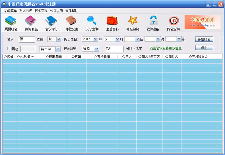
Task: Close the 中国好宝贝起名 window
Action: pyautogui.click(x=220, y=4)
